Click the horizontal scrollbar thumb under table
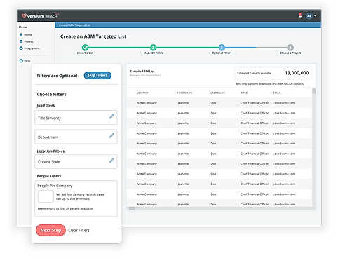This screenshot has height=258, width=338. coord(132,208)
